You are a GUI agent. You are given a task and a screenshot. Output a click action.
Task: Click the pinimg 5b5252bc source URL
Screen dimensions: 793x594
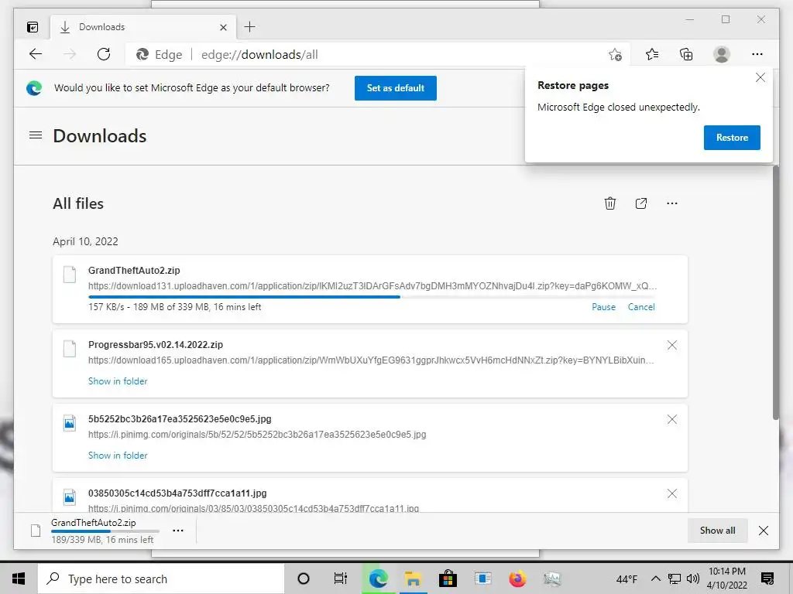tap(257, 435)
